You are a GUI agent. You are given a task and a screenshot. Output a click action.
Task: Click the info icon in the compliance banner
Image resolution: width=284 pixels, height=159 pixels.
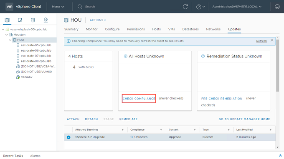[68, 41]
